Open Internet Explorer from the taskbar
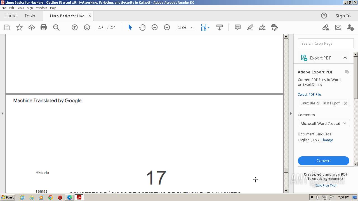The width and height of the screenshot is (358, 201). coord(22,197)
